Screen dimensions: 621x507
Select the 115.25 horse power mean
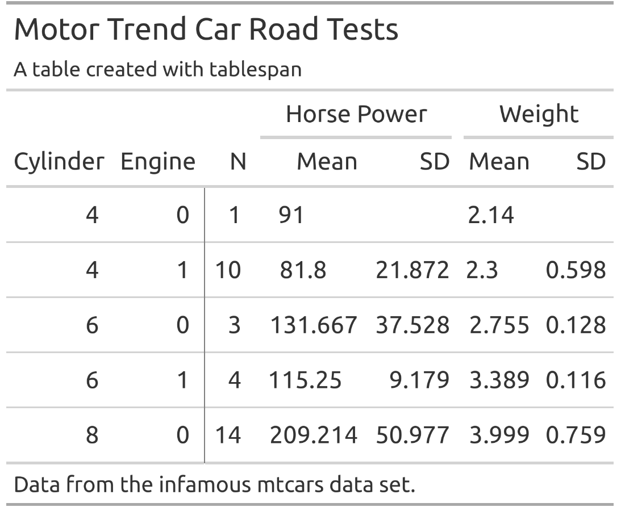pyautogui.click(x=305, y=380)
